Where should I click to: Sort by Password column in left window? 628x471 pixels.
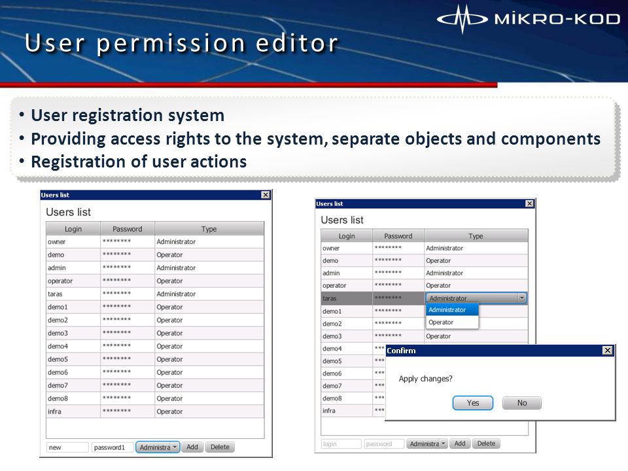coord(128,229)
